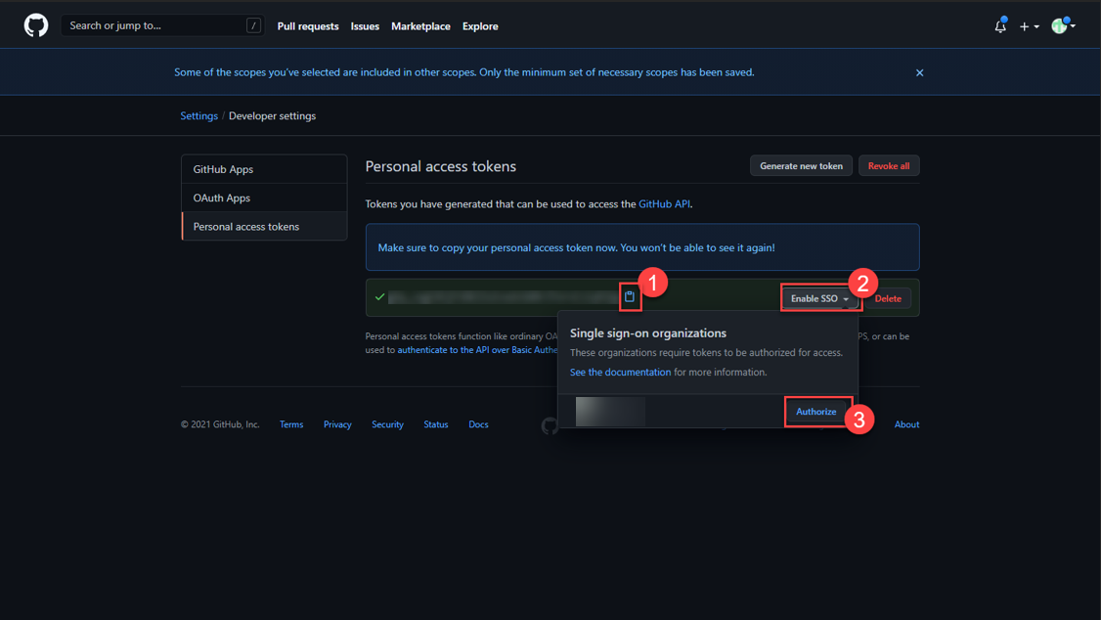This screenshot has height=620, width=1101.
Task: Click Generate new token button
Action: pyautogui.click(x=801, y=165)
